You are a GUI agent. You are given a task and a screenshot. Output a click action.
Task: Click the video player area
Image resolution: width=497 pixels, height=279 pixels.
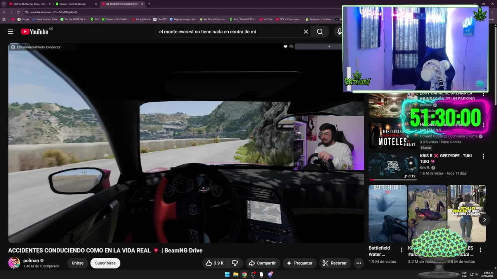click(186, 143)
